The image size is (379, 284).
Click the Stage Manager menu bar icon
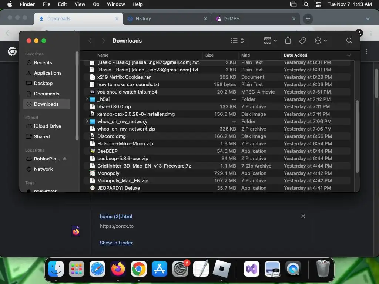coord(293,4)
